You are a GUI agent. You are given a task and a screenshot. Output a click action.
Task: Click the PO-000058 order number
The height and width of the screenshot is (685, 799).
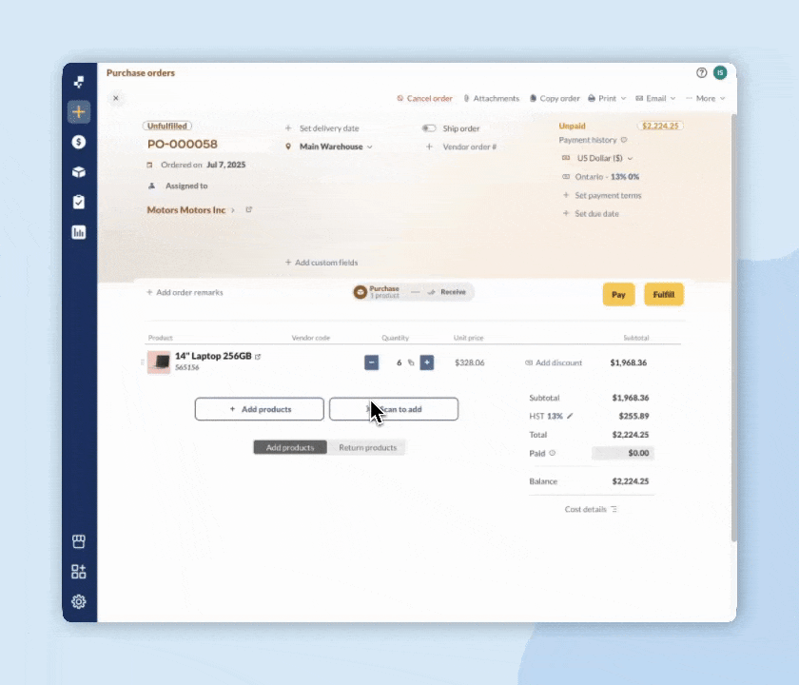point(183,145)
